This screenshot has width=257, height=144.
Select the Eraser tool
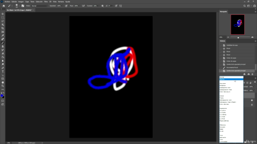(3, 53)
